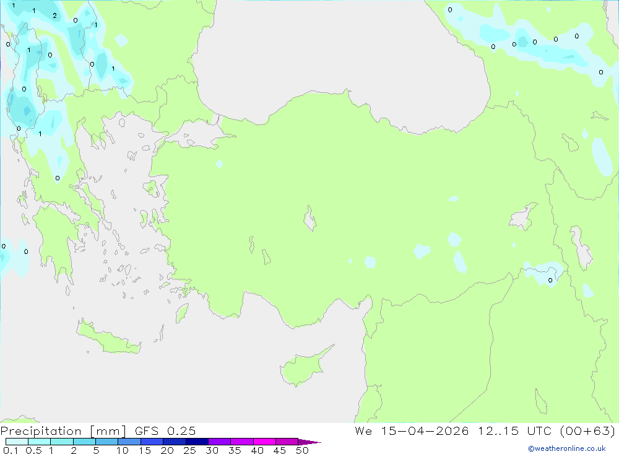Click the '0.1' legend scale label
The height and width of the screenshot is (454, 619).
pyautogui.click(x=11, y=450)
